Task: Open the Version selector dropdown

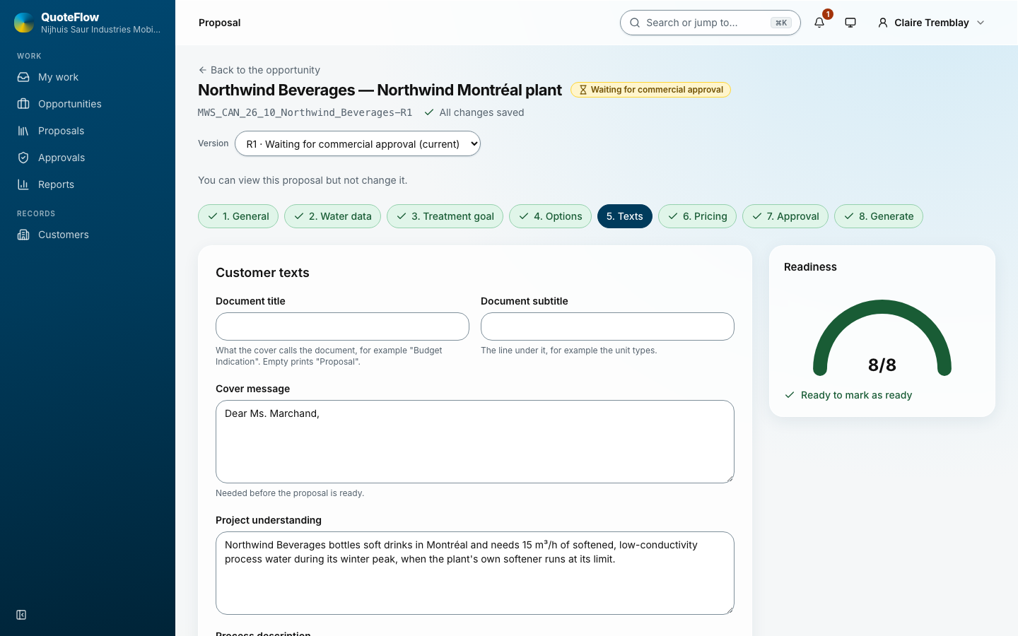Action: [358, 143]
